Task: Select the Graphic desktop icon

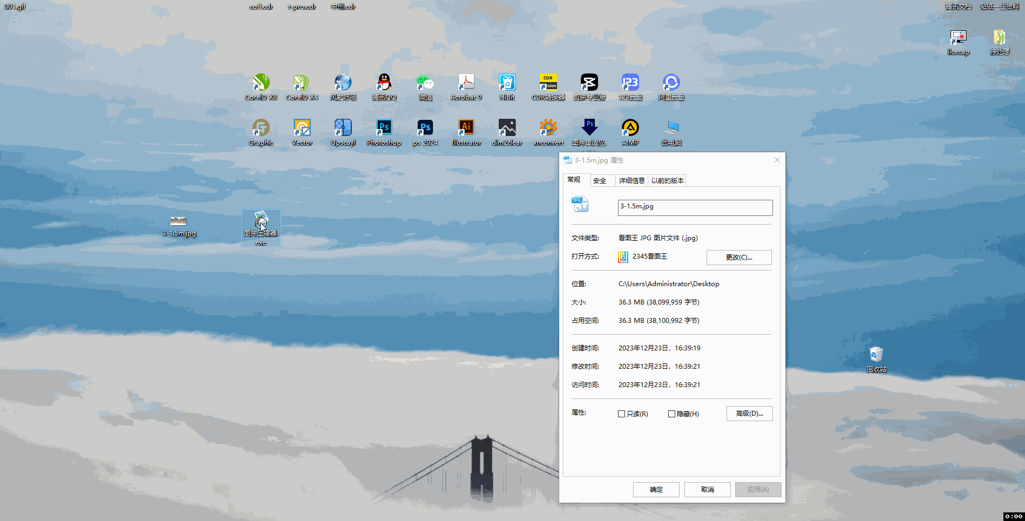Action: point(261,132)
